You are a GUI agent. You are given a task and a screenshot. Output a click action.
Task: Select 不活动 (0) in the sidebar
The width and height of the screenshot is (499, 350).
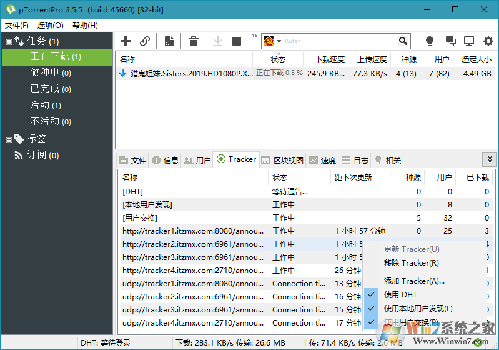51,121
